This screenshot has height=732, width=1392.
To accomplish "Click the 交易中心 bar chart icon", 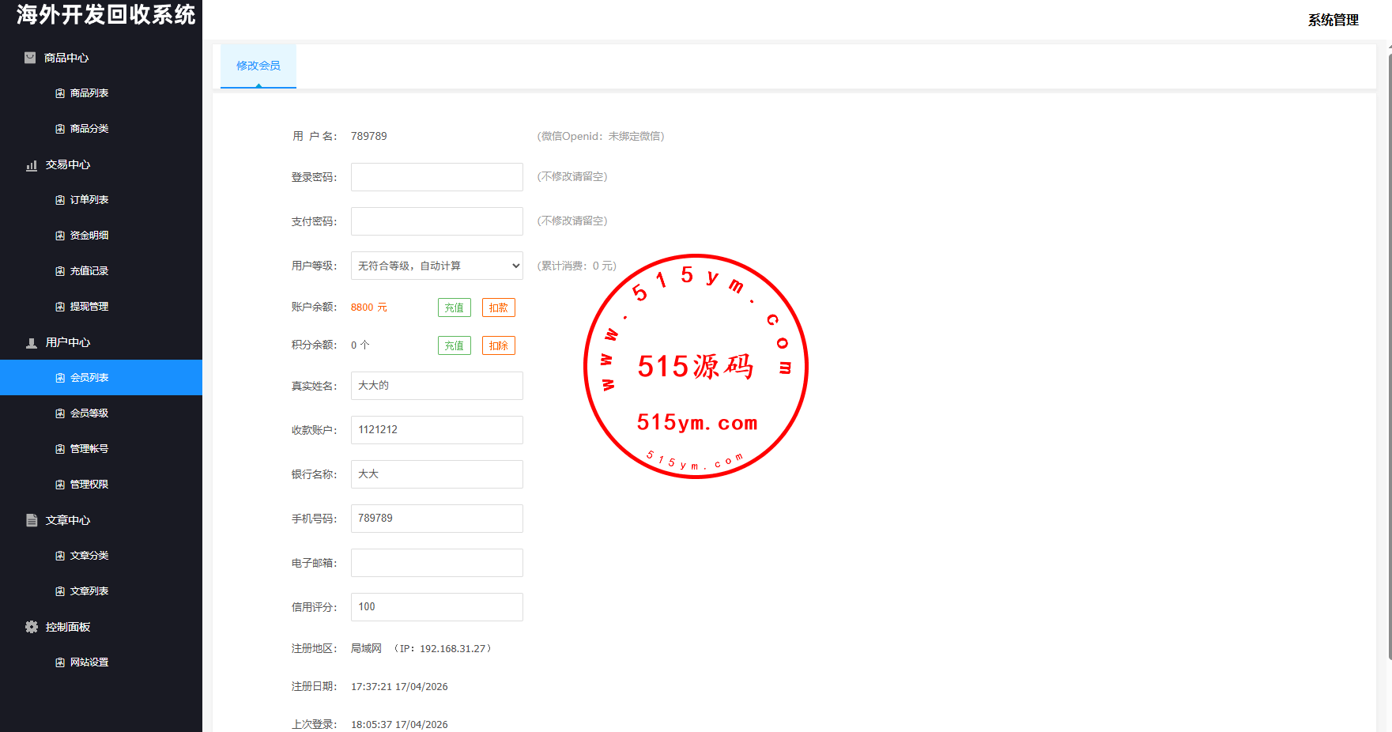I will click(32, 165).
